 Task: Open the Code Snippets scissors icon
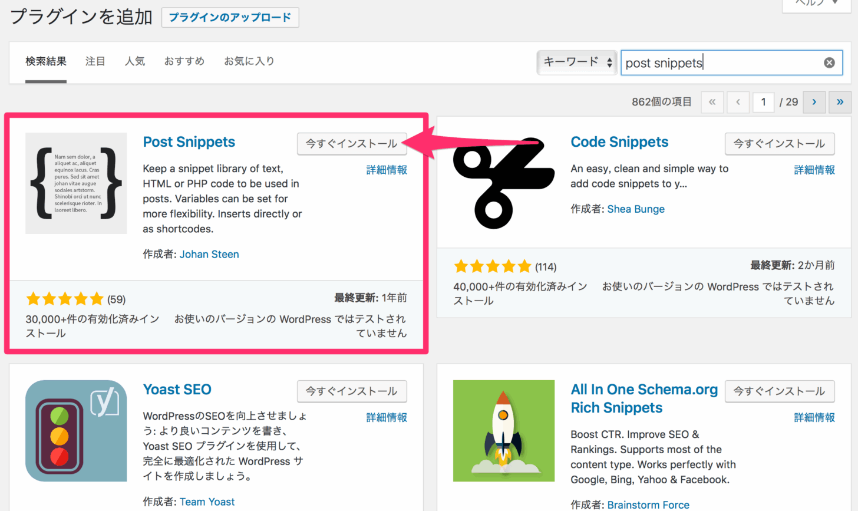coord(504,183)
